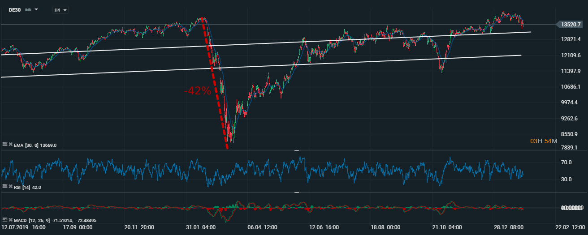Image resolution: width=588 pixels, height=235 pixels.
Task: Open the EMA indicator settings icon
Action: (x=4, y=144)
